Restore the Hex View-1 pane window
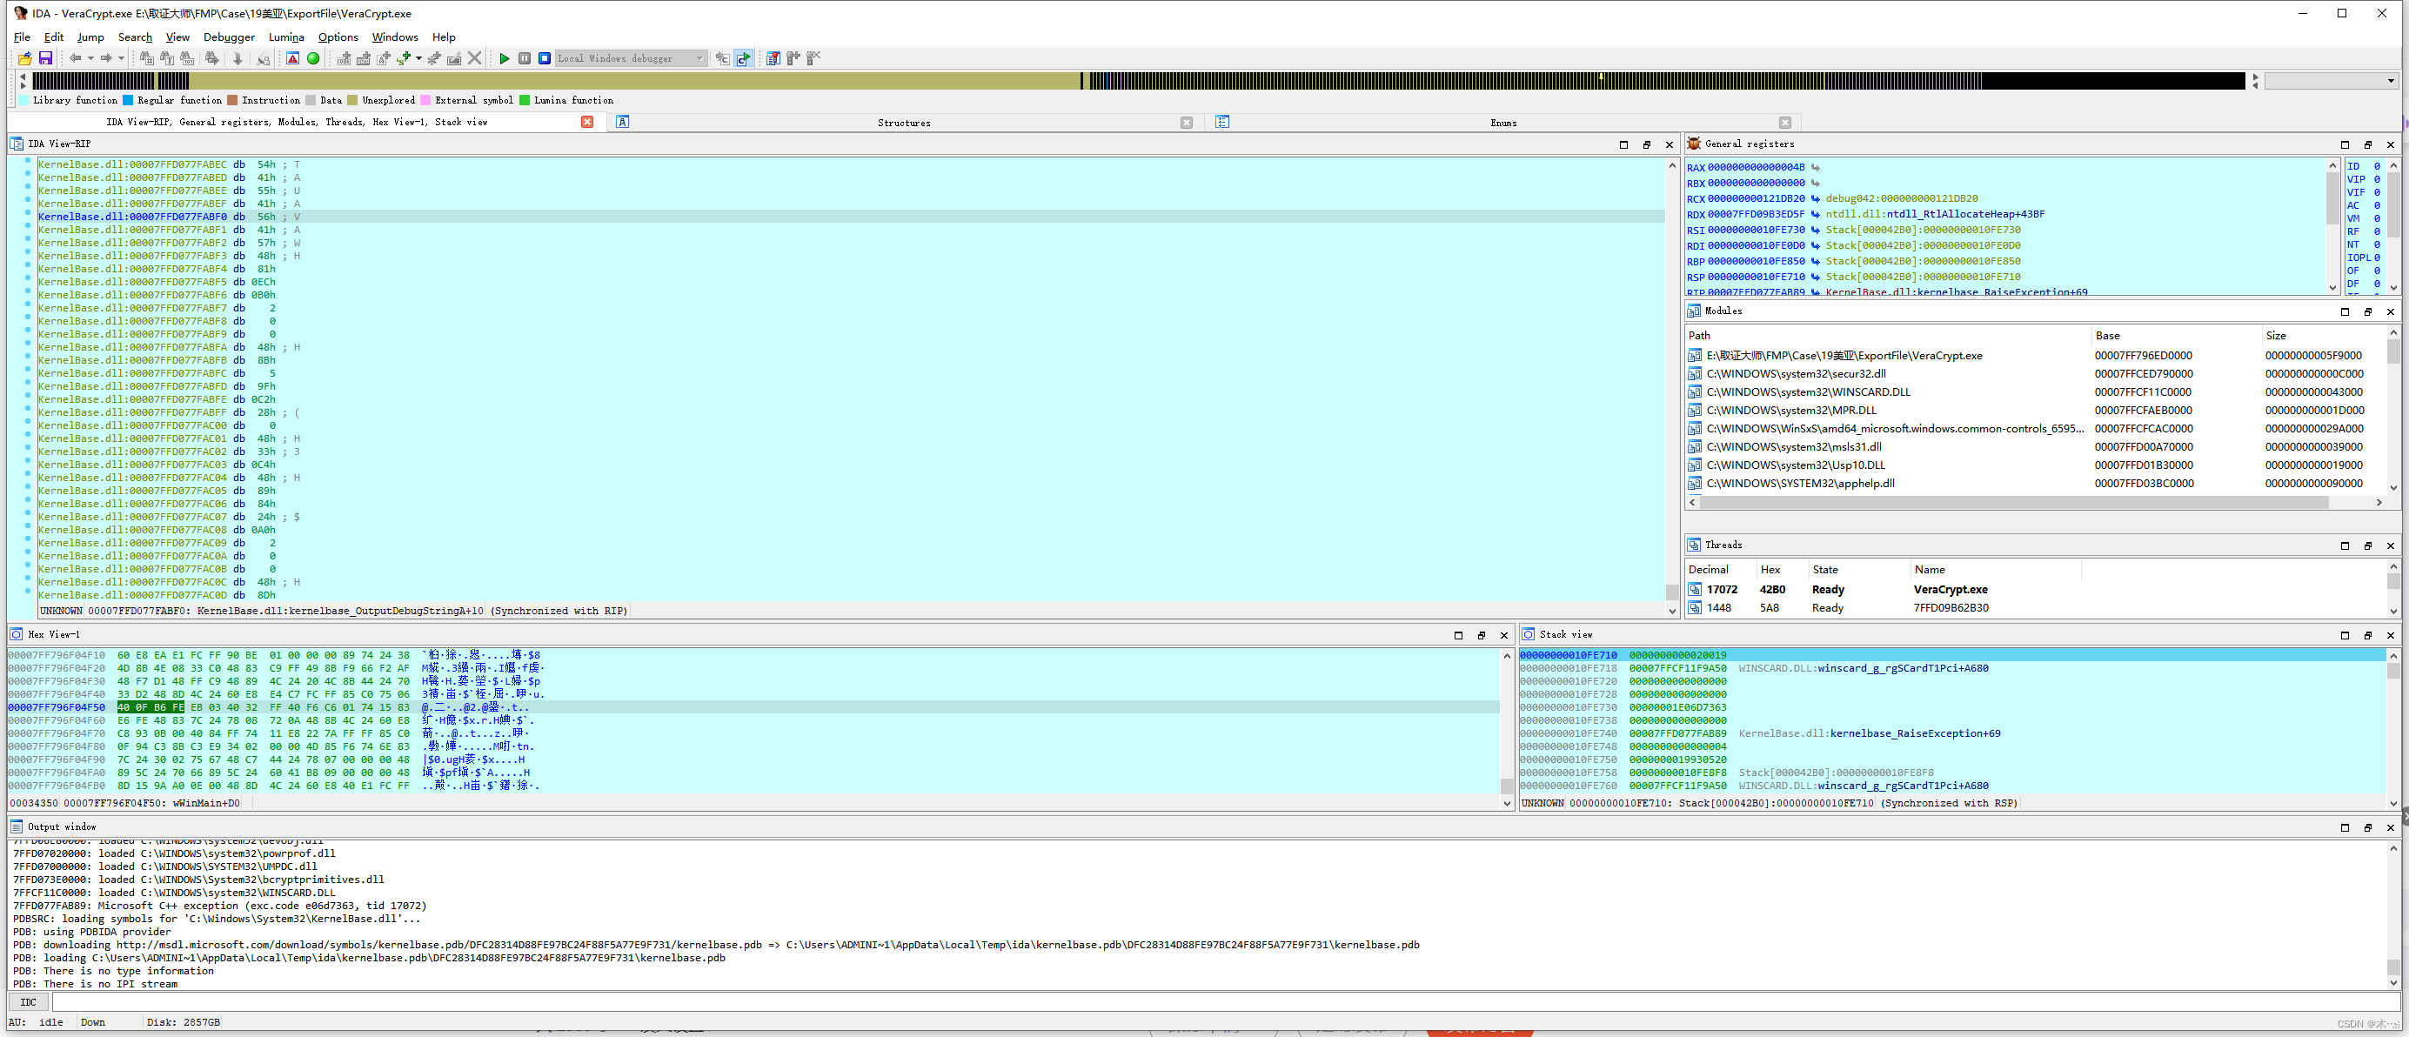Screen dimensions: 2409x1037 [1482, 635]
